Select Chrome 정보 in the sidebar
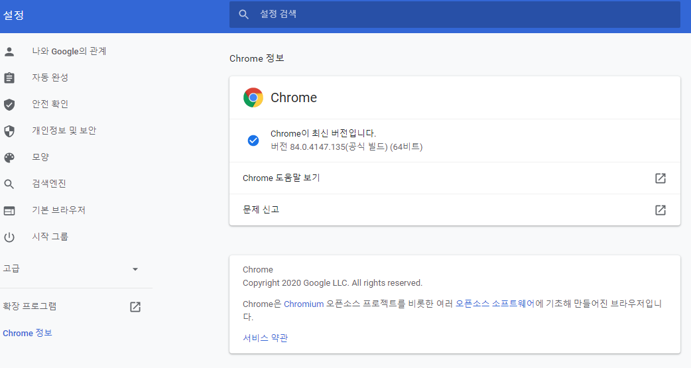The image size is (691, 368). [27, 333]
